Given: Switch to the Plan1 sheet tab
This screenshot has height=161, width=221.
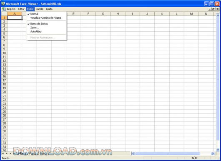Looking at the screenshot, I should (x=22, y=153).
